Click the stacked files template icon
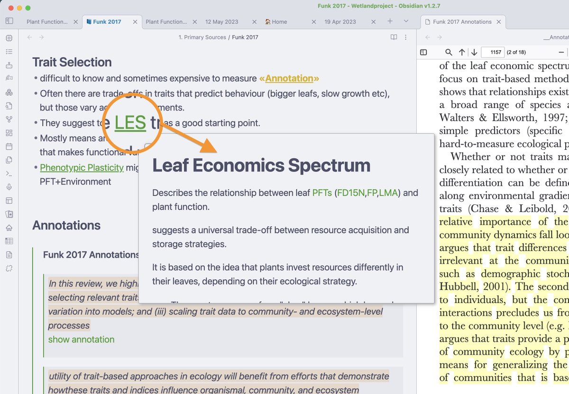Screen dimensions: 569x394 [9, 160]
